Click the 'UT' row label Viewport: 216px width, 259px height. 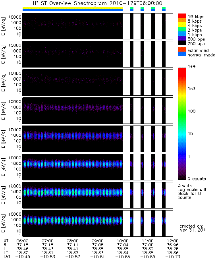[6, 241]
